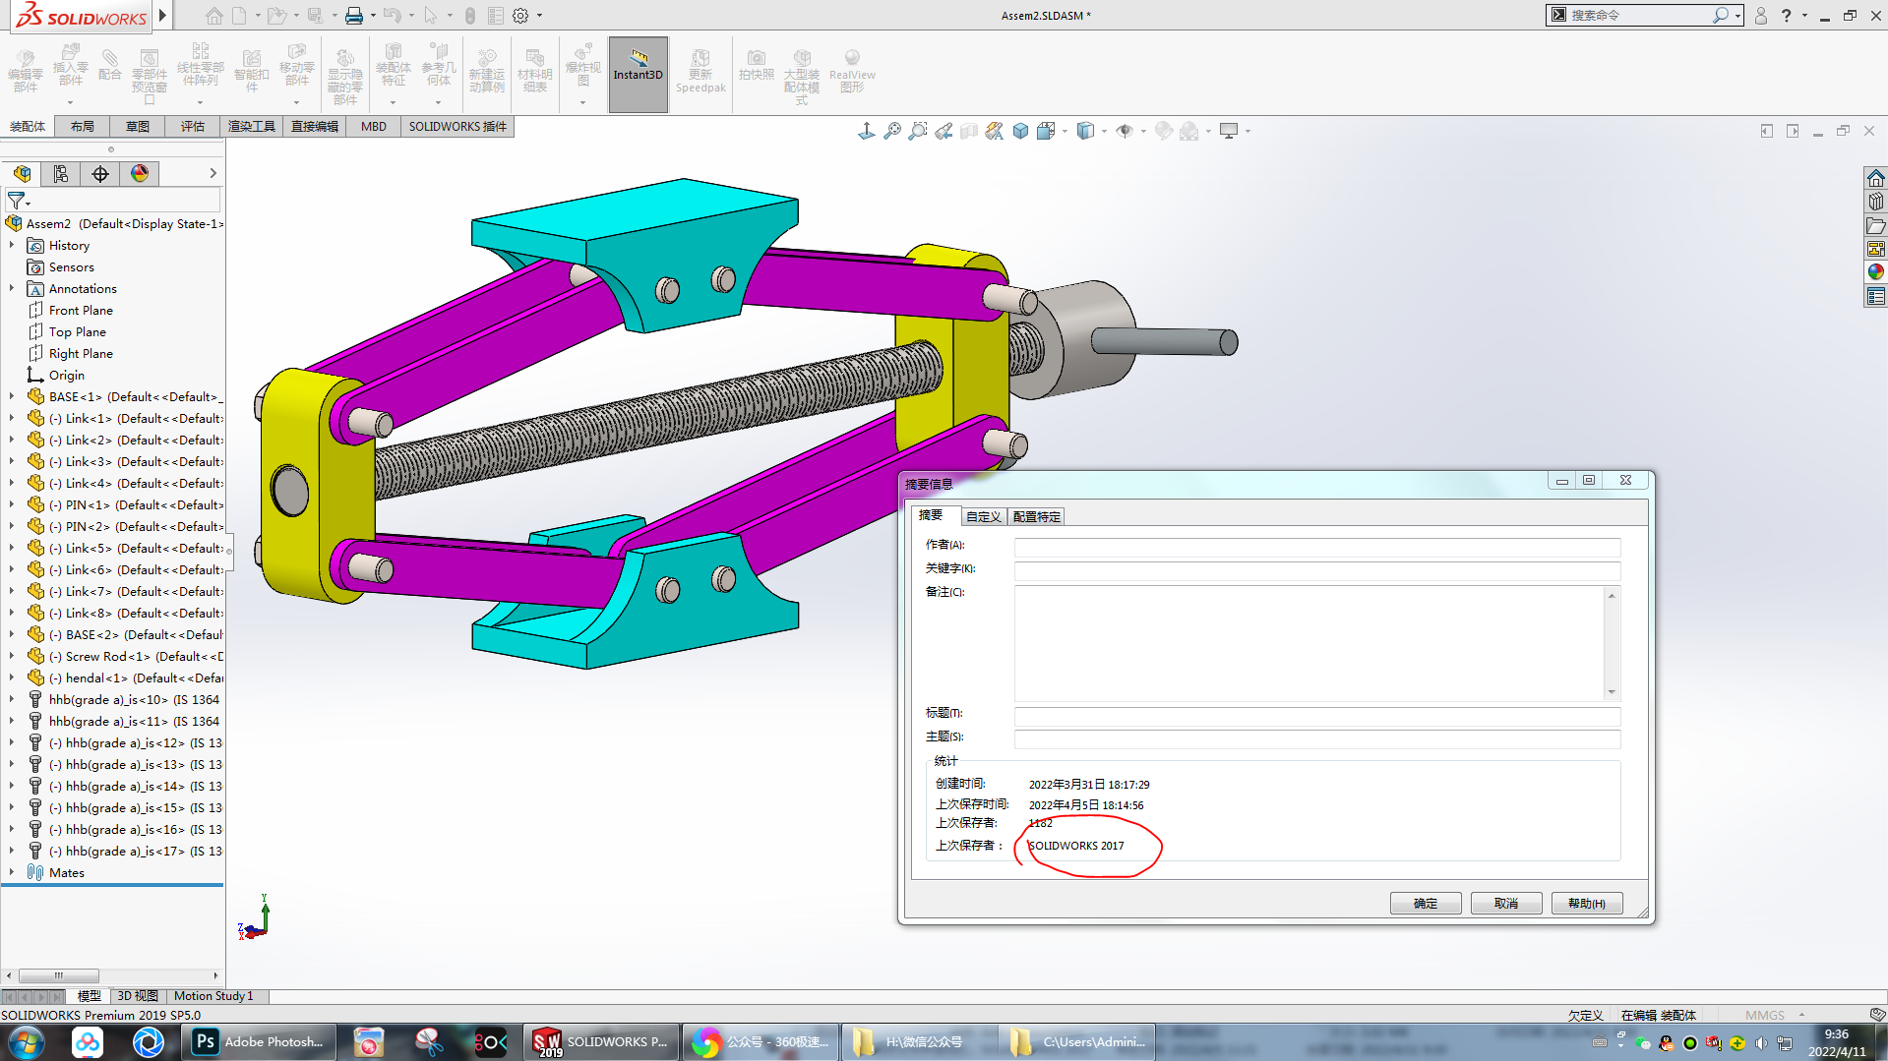This screenshot has height=1061, width=1888.
Task: Open the Print tool in the top toolbar
Action: coord(353,16)
